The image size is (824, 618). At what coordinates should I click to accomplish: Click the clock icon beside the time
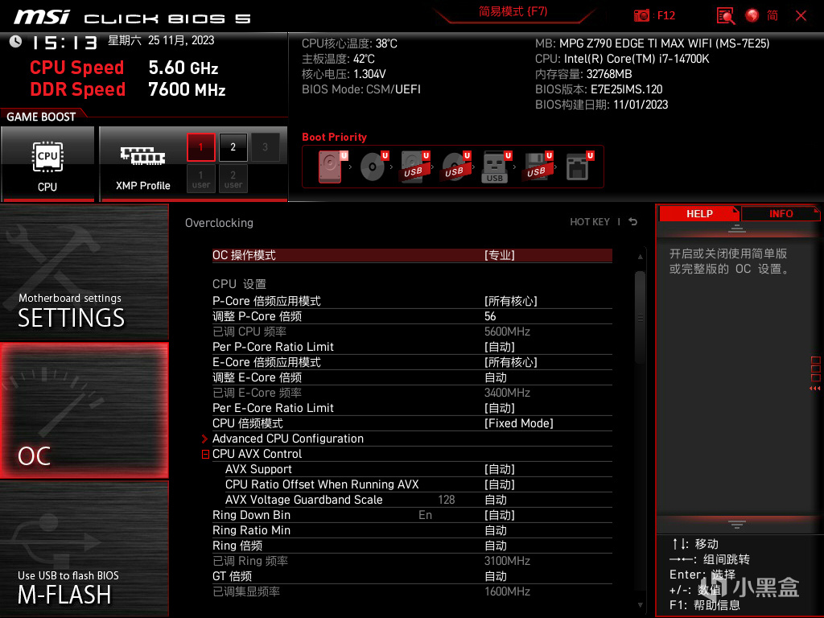click(x=16, y=42)
